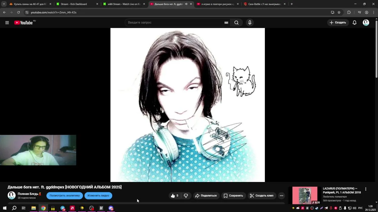Switch to 'wikli Stream - Watch Live' tab

click(x=123, y=4)
